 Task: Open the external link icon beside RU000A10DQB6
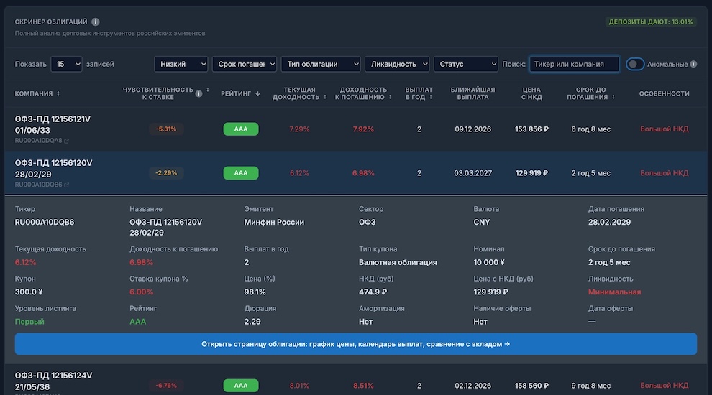point(66,185)
